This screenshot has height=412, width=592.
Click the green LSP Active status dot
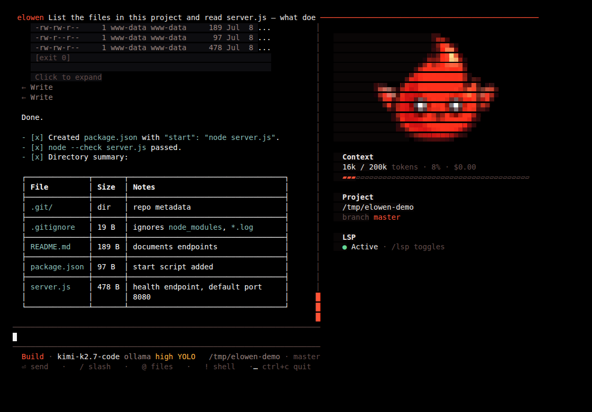point(344,247)
